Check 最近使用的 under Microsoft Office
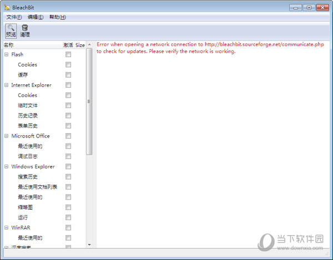This screenshot has height=260, width=333. [x=68, y=146]
